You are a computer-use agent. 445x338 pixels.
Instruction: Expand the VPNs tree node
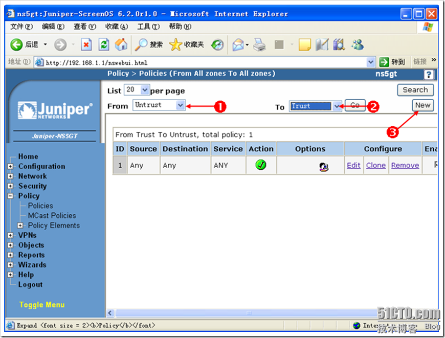11,235
